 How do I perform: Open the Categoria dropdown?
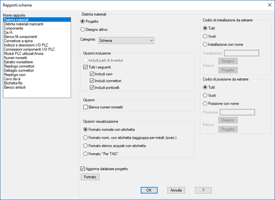126,40
